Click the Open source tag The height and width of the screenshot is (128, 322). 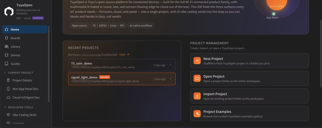click(80, 25)
